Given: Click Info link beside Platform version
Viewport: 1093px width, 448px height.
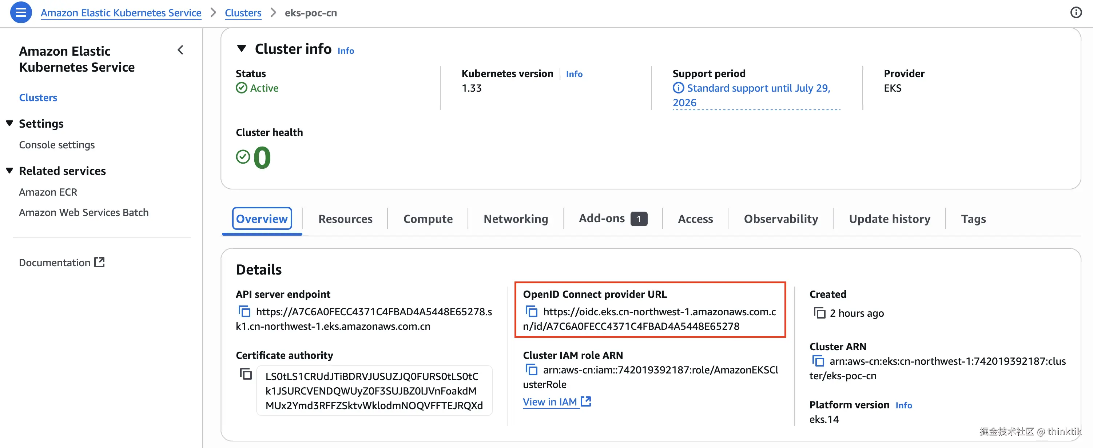Looking at the screenshot, I should 903,405.
